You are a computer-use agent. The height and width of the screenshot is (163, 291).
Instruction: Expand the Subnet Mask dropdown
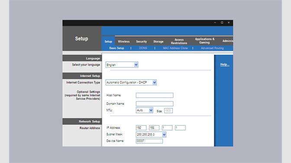151,135
